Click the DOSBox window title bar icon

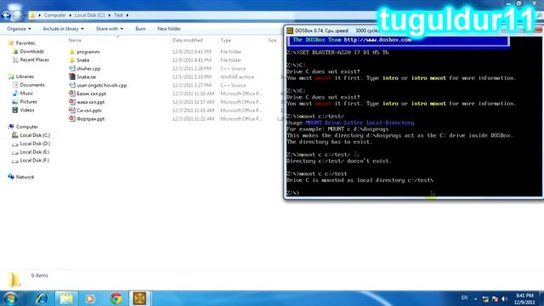(x=290, y=31)
